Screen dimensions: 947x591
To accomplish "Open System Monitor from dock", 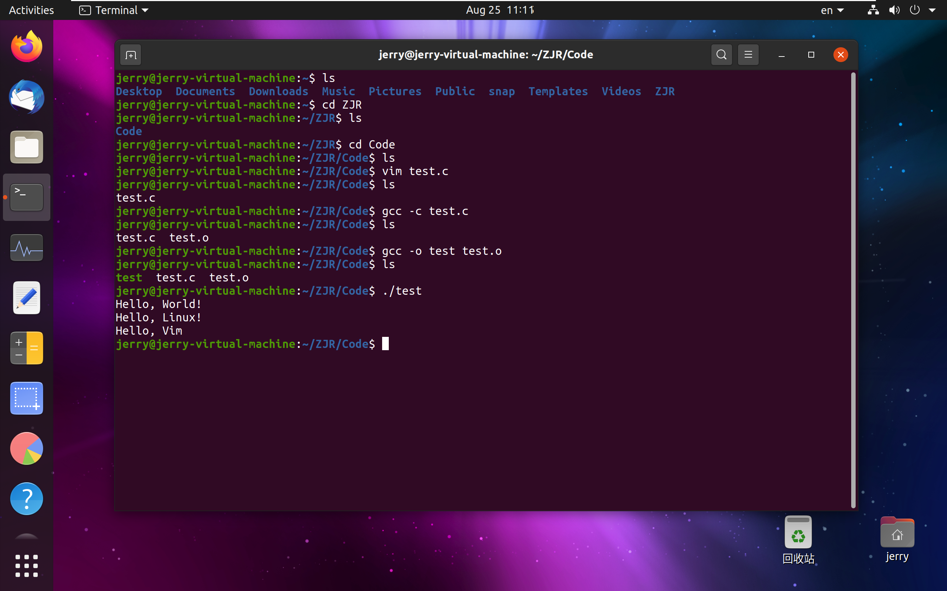I will 27,248.
